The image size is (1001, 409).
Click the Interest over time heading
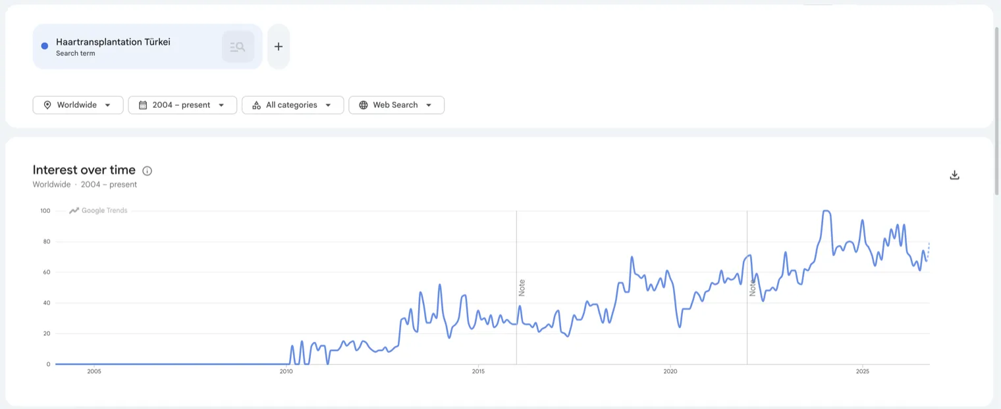(84, 170)
